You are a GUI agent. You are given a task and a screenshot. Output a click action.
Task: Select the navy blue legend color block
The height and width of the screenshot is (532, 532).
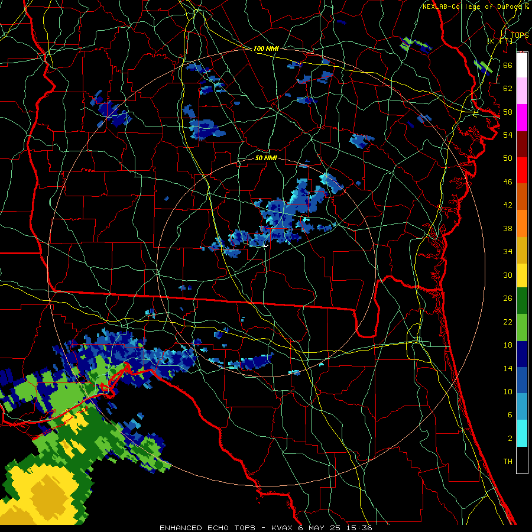click(522, 354)
